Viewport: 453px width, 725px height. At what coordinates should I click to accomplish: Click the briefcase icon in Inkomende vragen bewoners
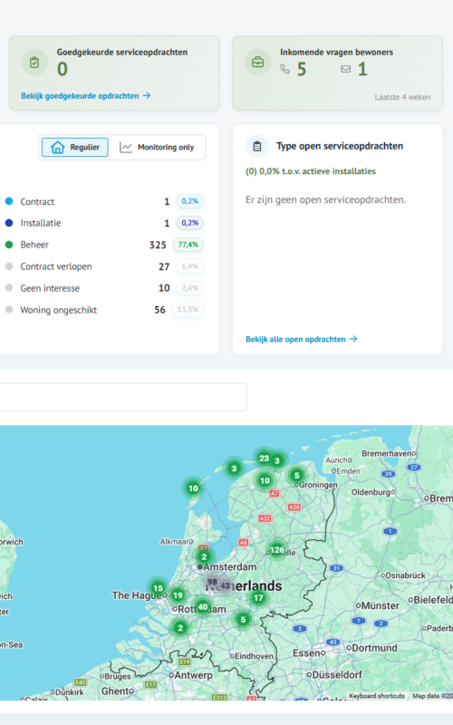257,62
